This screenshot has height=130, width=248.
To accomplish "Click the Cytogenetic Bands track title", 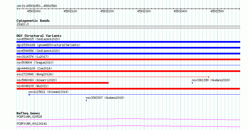I will (33, 21).
